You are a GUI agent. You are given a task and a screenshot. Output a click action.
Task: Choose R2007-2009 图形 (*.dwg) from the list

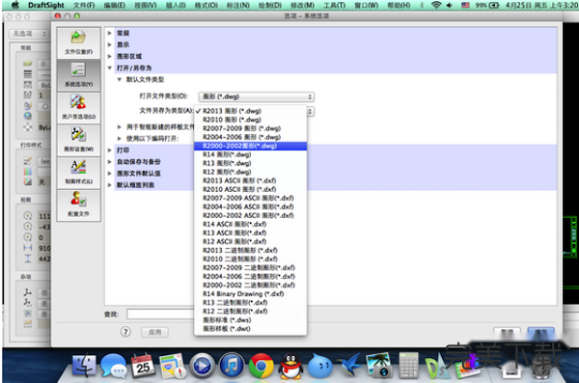click(250, 128)
